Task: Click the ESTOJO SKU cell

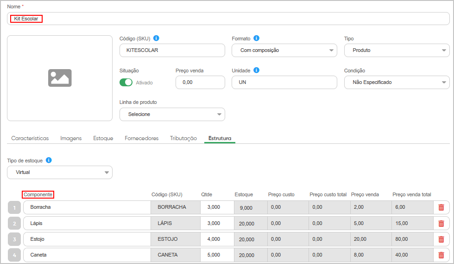Action: [x=176, y=239]
